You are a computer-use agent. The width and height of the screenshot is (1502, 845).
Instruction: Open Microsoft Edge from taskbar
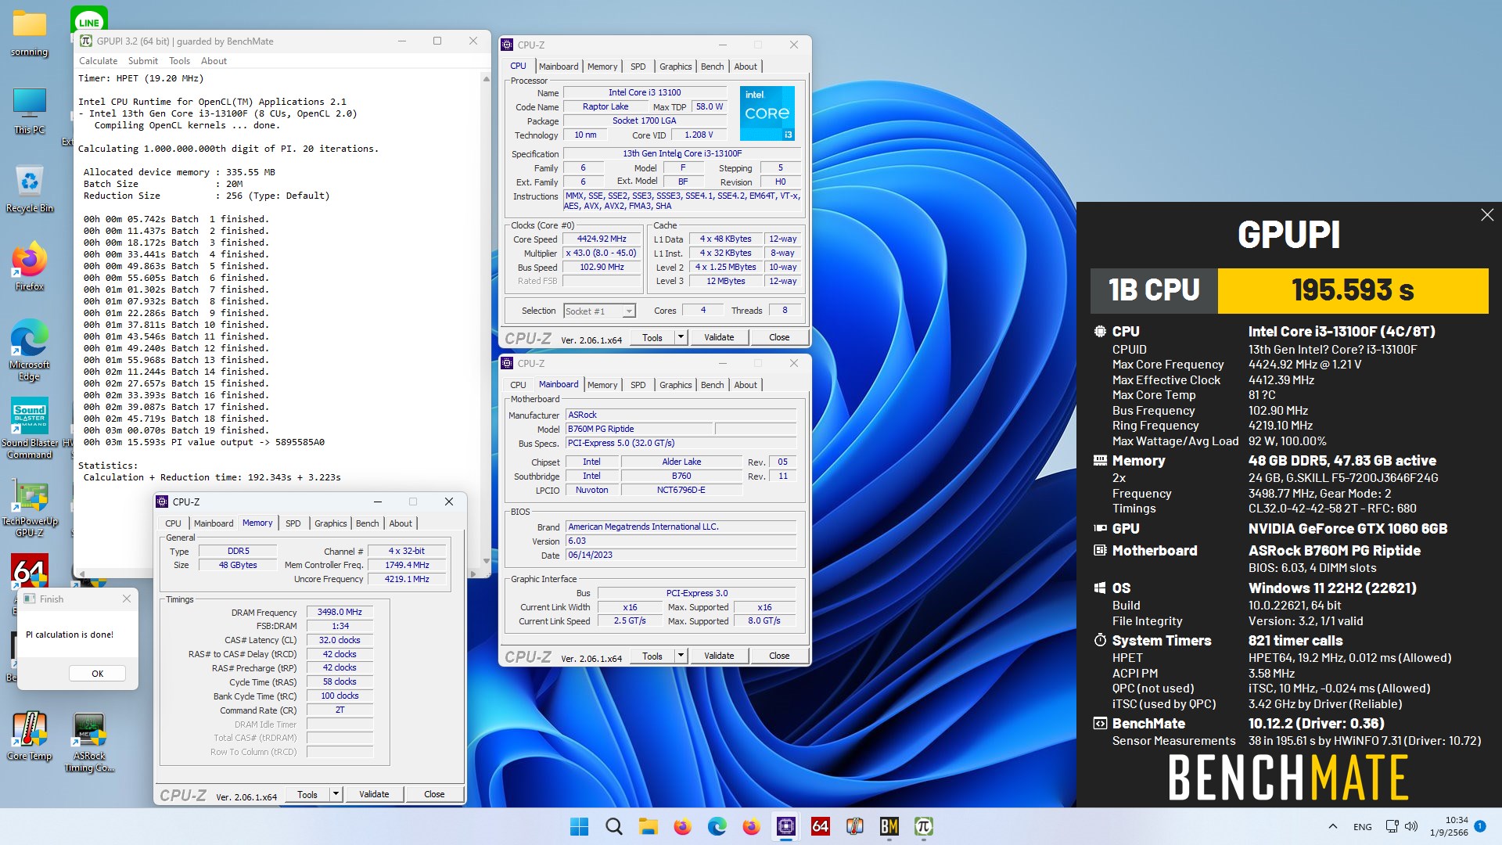pyautogui.click(x=717, y=826)
